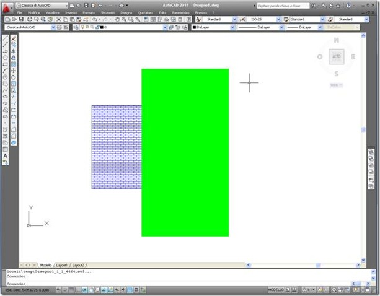Toggle layer on/off lightbulb icon
This screenshot has height=296, width=380.
(x=82, y=27)
